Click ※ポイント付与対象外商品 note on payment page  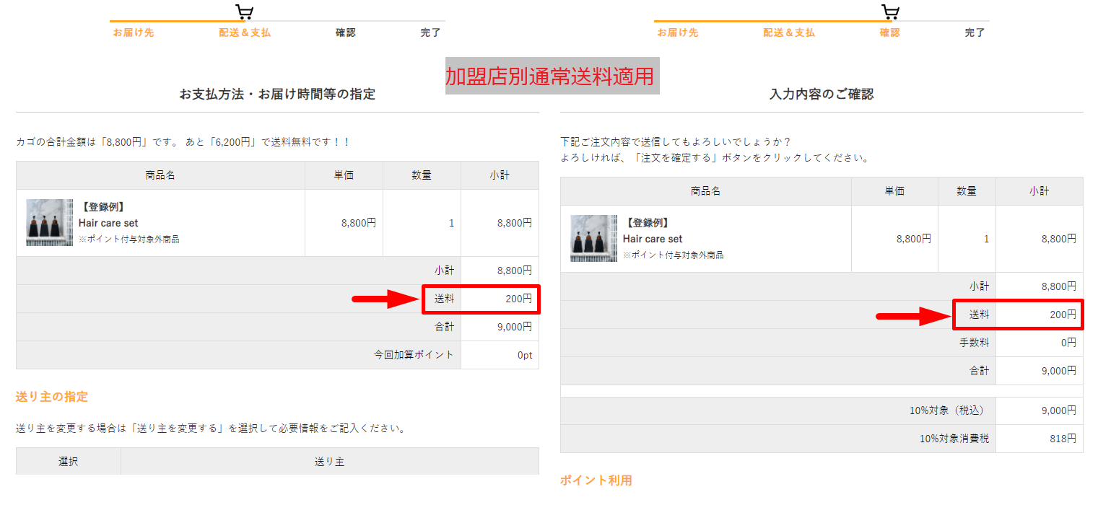click(x=129, y=239)
